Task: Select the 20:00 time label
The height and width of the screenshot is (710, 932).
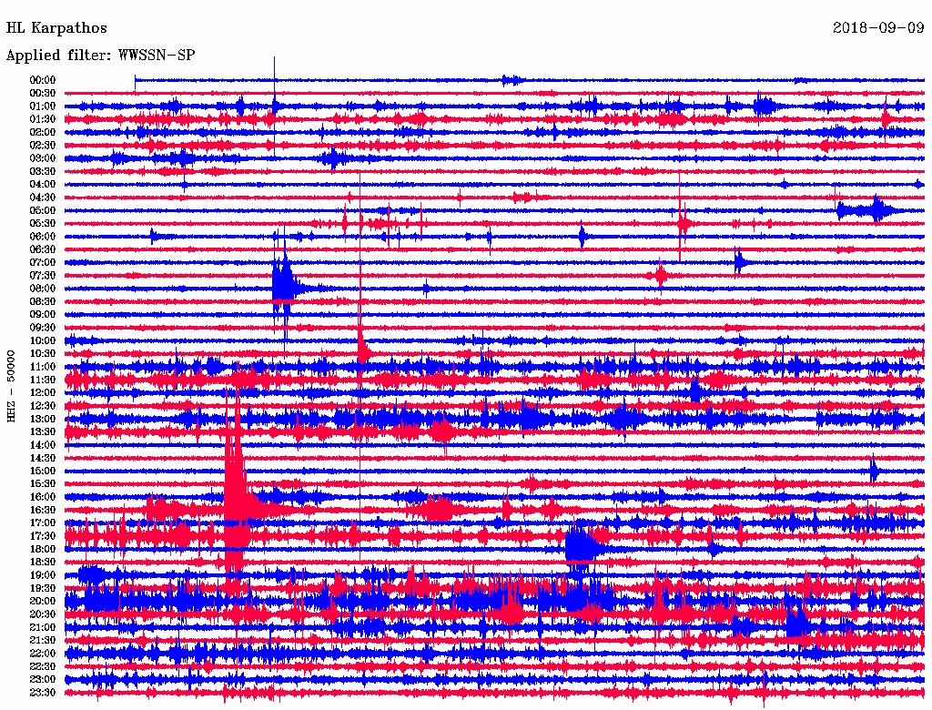Action: pyautogui.click(x=43, y=601)
